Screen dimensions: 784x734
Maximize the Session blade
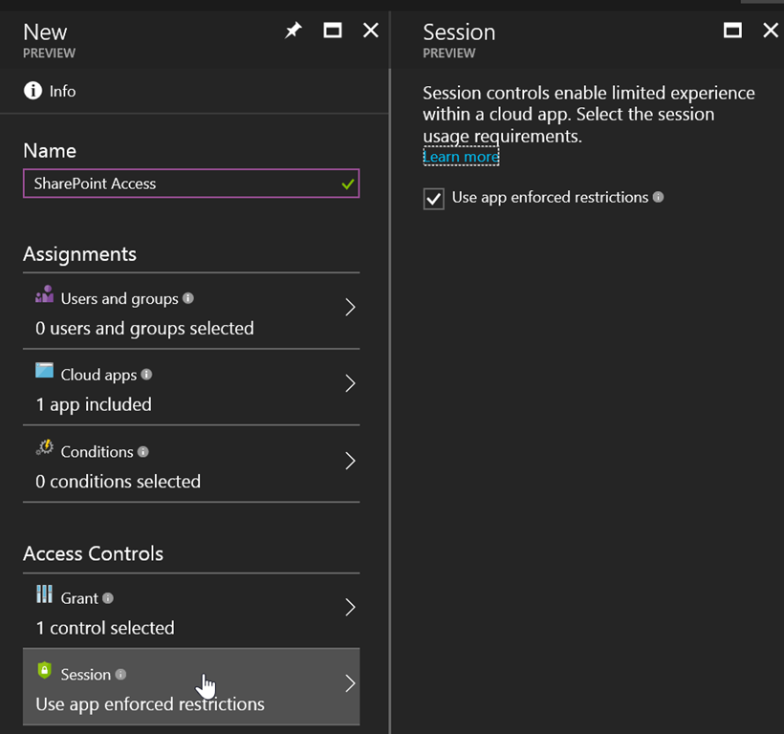pos(732,31)
